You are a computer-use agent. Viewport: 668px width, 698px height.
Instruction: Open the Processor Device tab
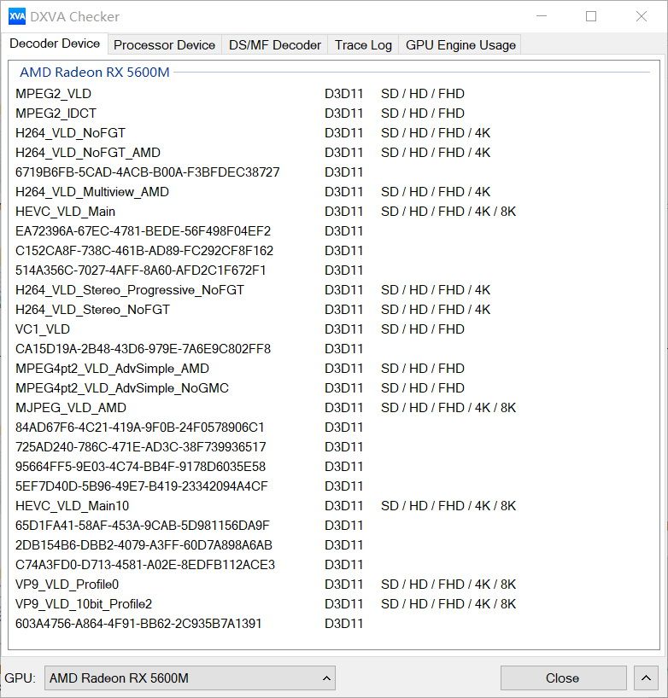point(165,45)
